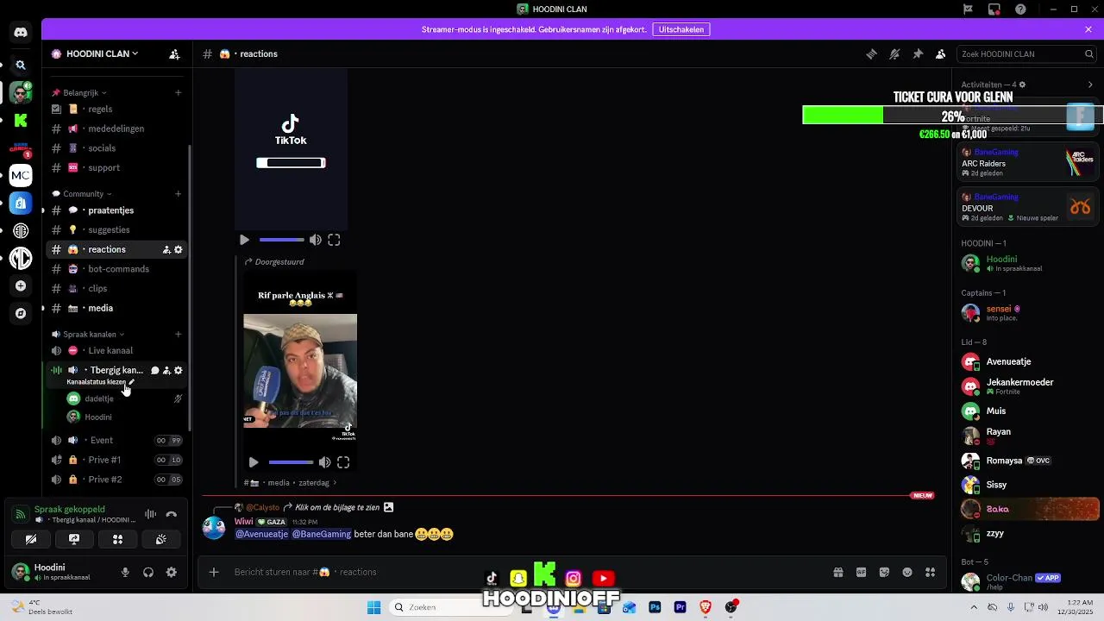Open the emoji picker
This screenshot has width=1104, height=621.
coord(907,572)
